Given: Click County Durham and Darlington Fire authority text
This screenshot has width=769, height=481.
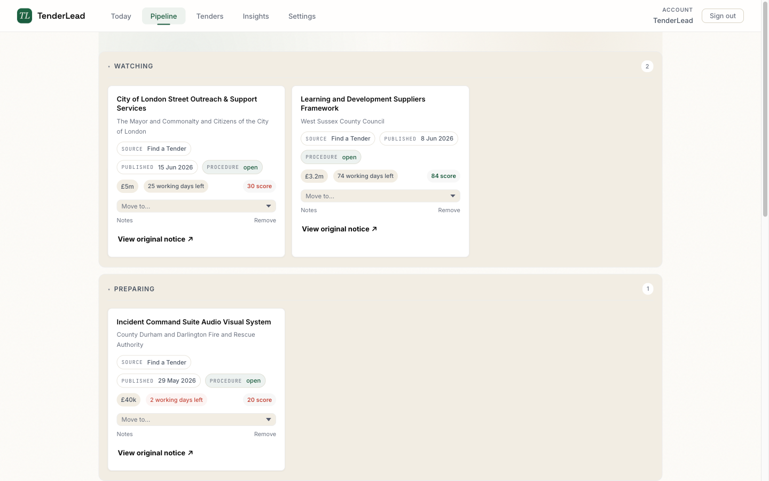Looking at the screenshot, I should (x=186, y=340).
